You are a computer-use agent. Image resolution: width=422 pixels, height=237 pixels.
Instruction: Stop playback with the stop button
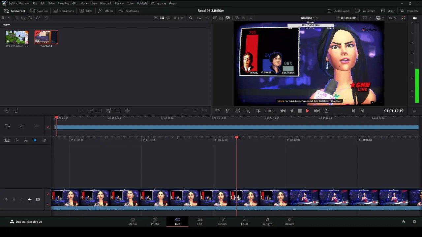[300, 111]
